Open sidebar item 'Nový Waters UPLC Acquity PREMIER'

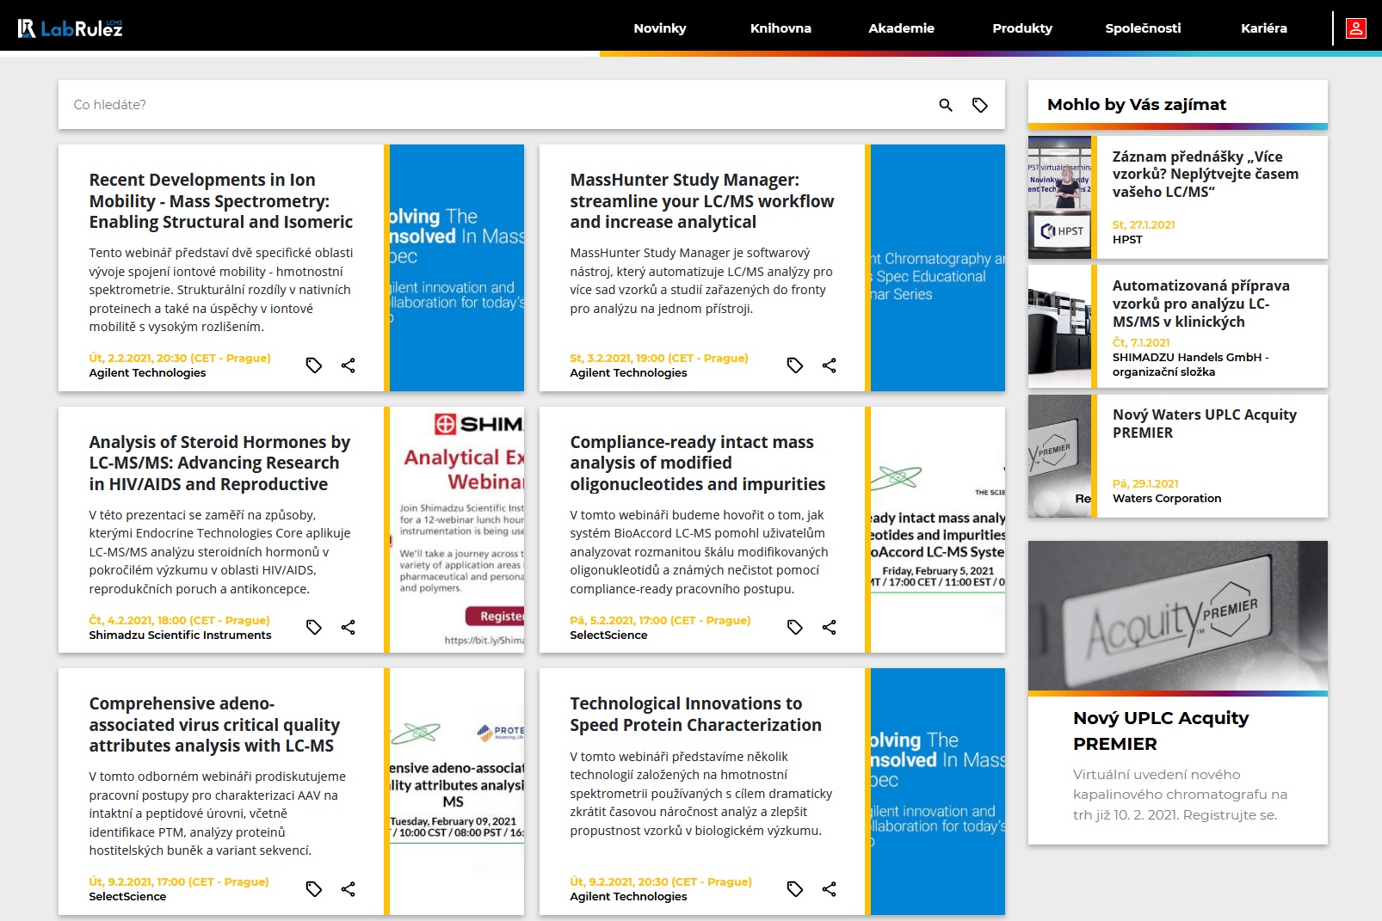tap(1205, 423)
